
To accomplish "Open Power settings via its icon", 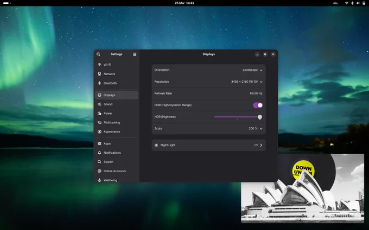I will (x=99, y=113).
